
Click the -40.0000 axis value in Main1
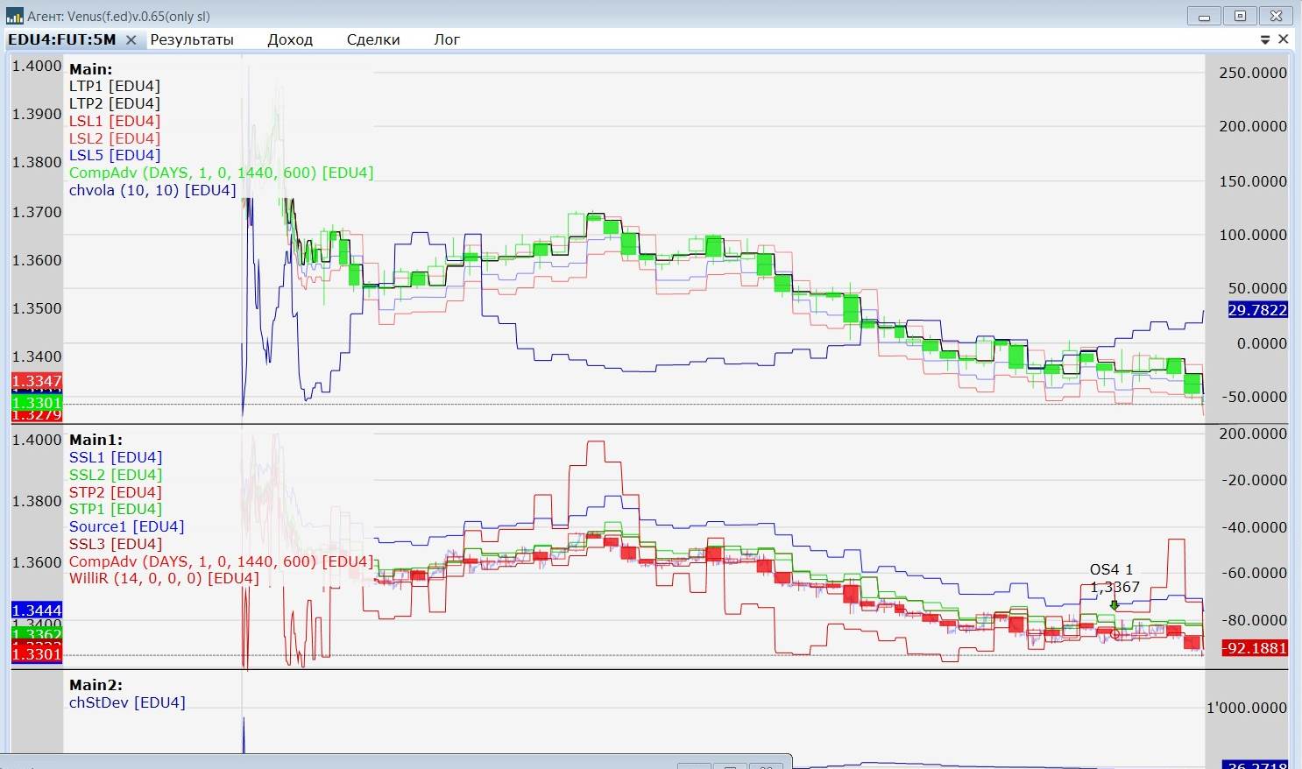pyautogui.click(x=1255, y=527)
